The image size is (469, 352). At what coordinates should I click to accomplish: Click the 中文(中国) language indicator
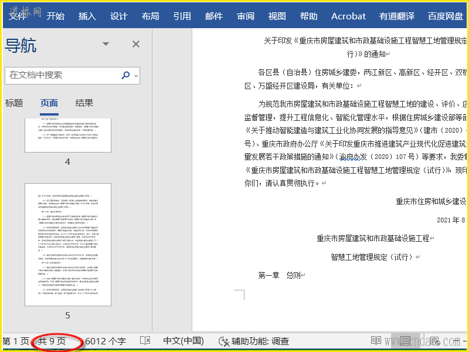coord(183,341)
